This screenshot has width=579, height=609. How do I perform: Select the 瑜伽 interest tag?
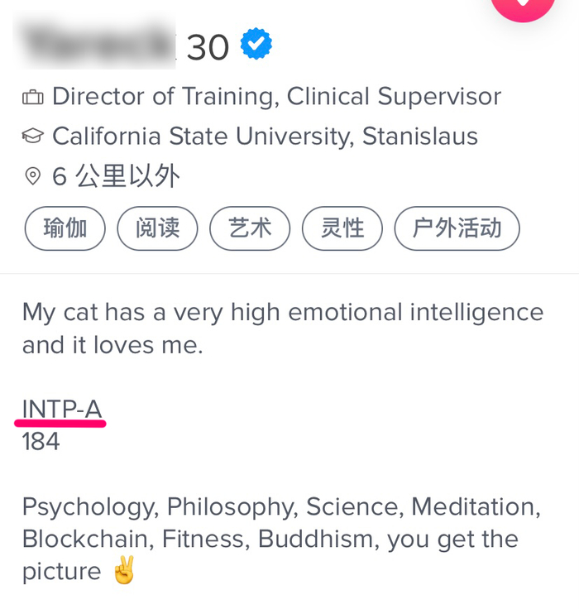click(x=65, y=228)
